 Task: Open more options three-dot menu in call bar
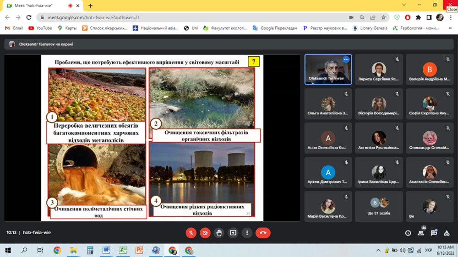coord(247,233)
